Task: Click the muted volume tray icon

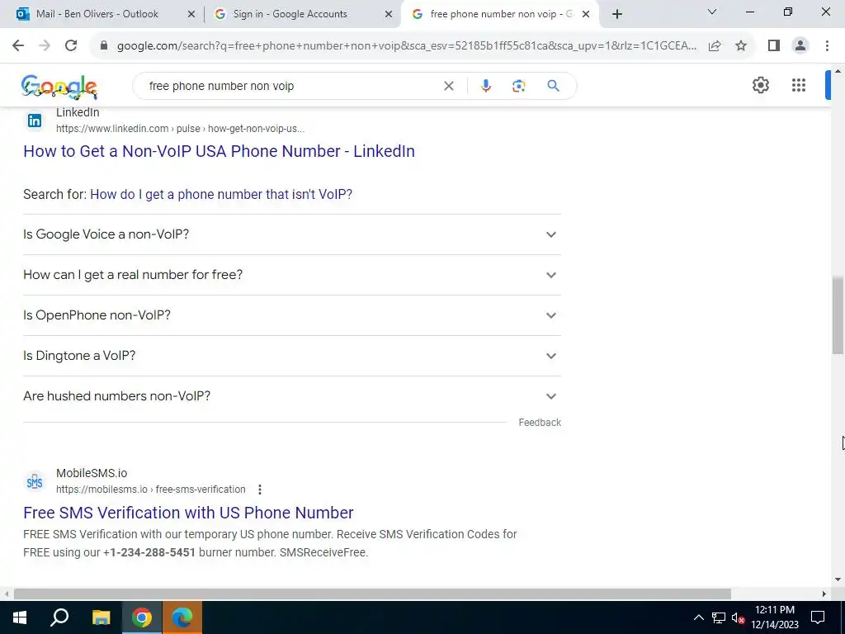Action: tap(738, 617)
